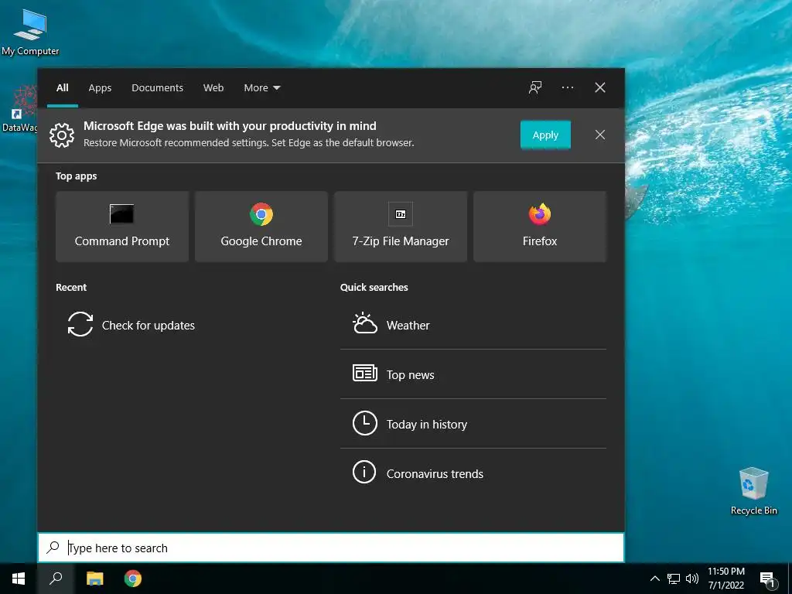Select the DataWag desktop shortcut

[19, 108]
